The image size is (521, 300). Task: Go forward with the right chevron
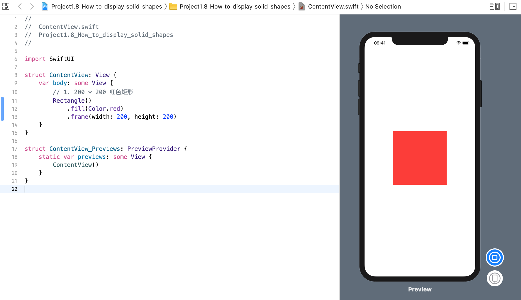click(32, 6)
